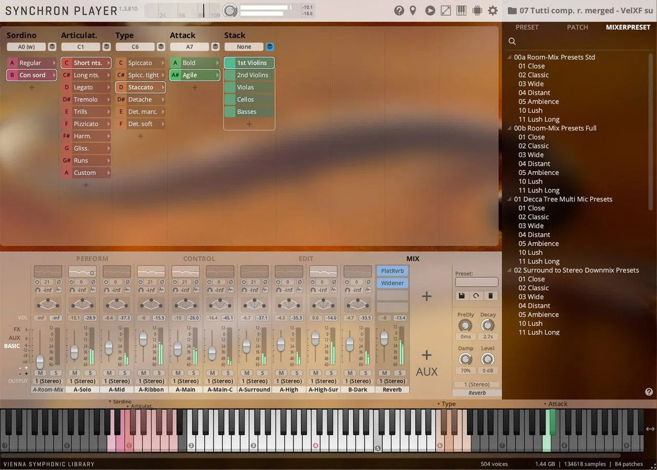The image size is (657, 470).
Task: Save the Reverb preset with the disk icon
Action: (x=462, y=295)
